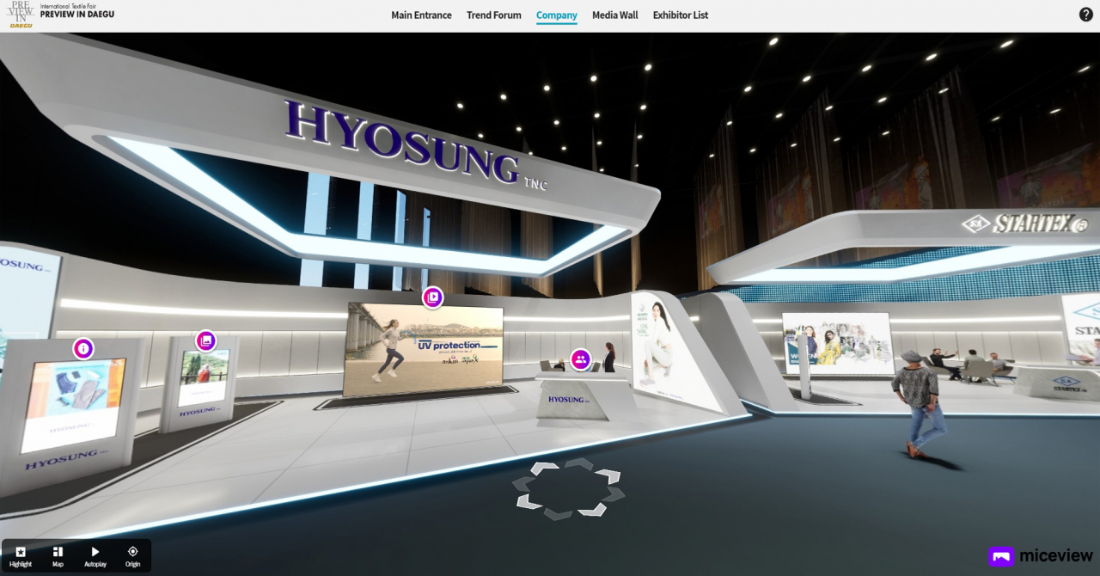
Task: Click the second Hyosung kiosk display
Action: point(204,377)
